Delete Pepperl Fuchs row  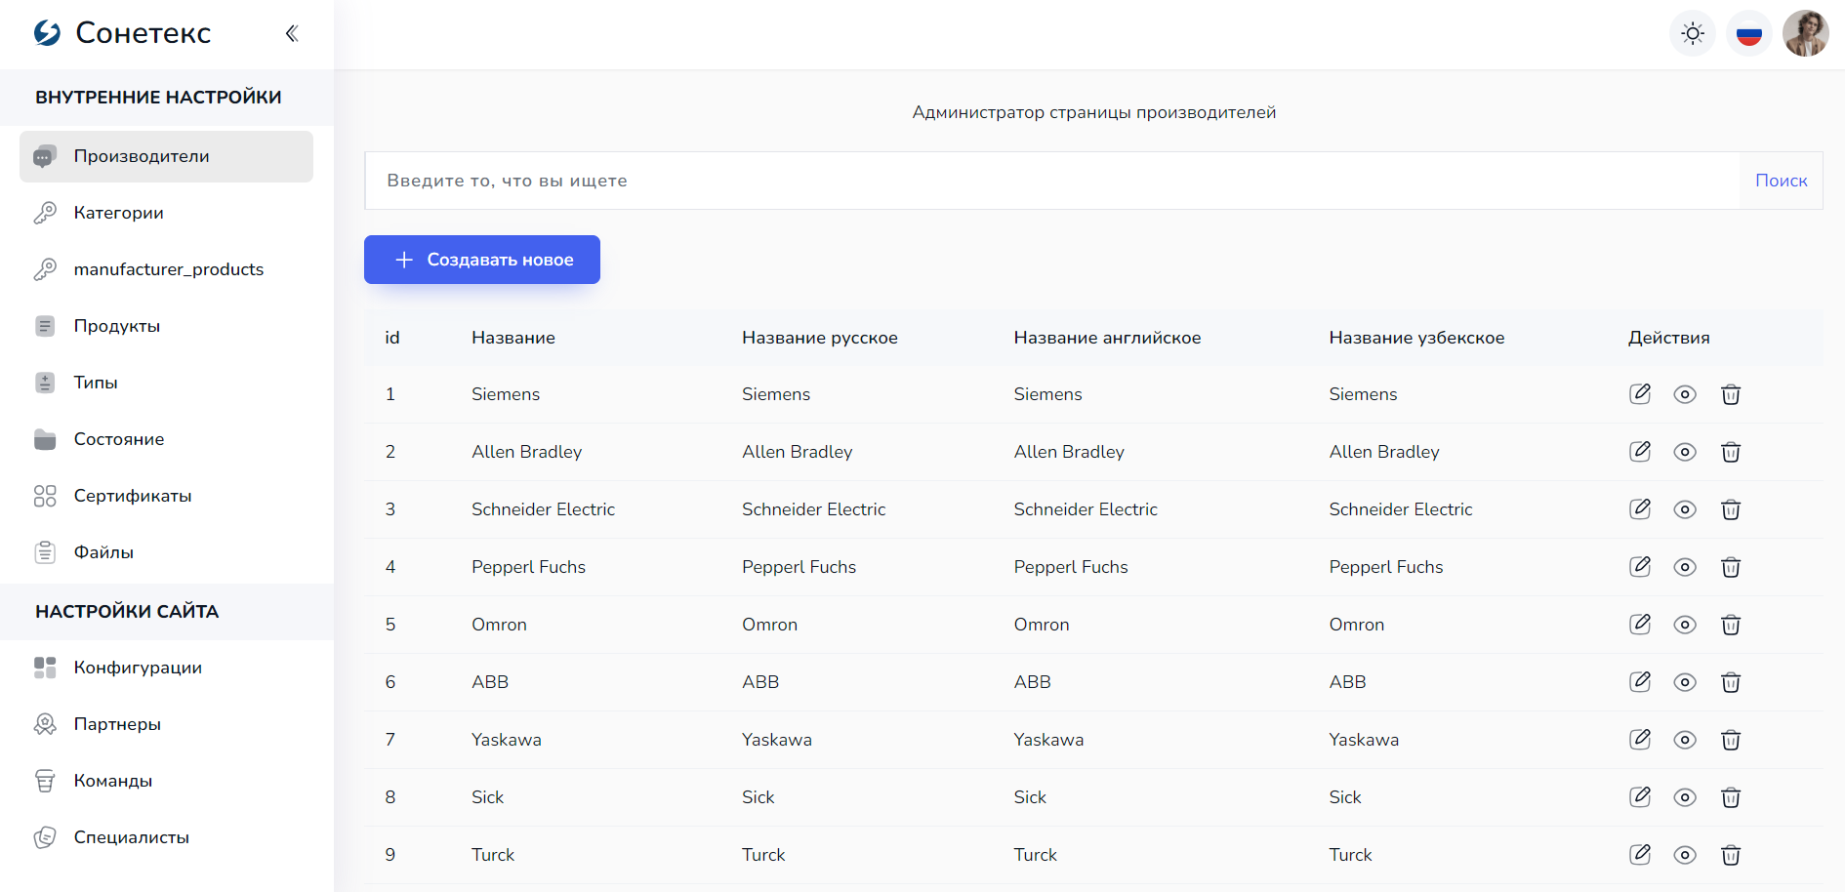[1731, 567]
